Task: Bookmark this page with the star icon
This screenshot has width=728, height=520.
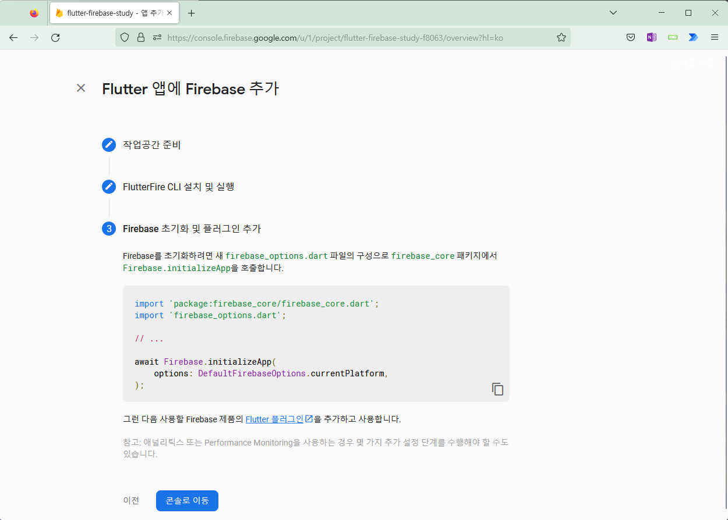Action: click(561, 37)
